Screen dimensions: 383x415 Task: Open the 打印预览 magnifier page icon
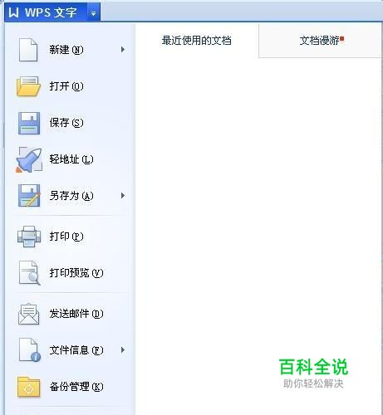coord(30,273)
